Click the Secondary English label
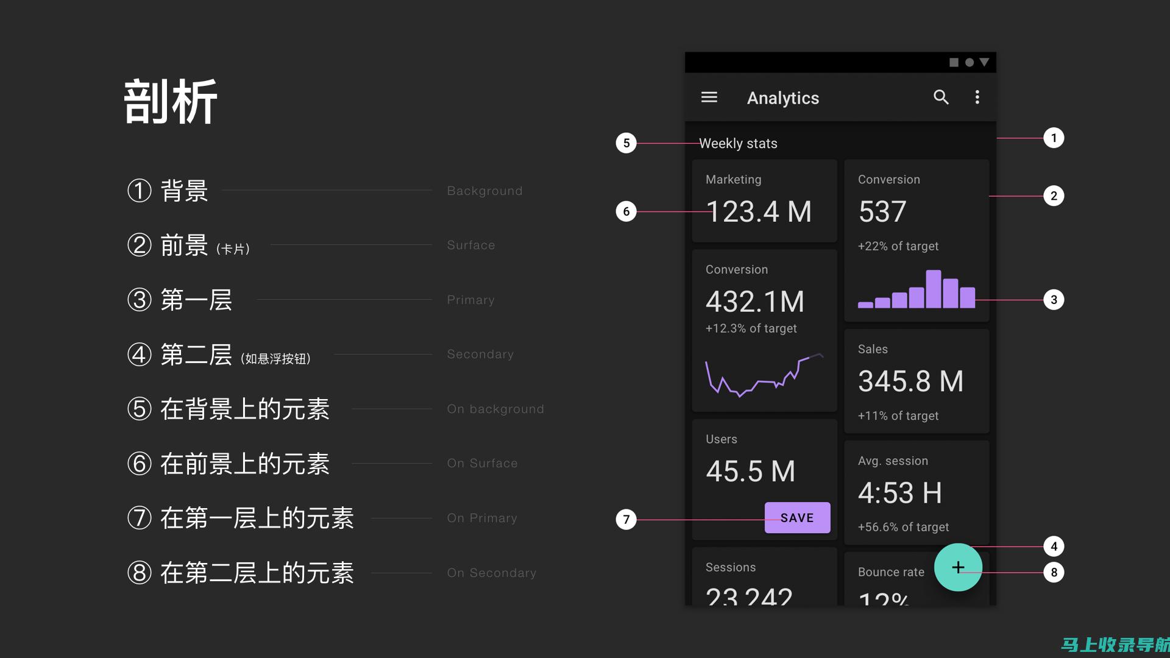 coord(480,354)
